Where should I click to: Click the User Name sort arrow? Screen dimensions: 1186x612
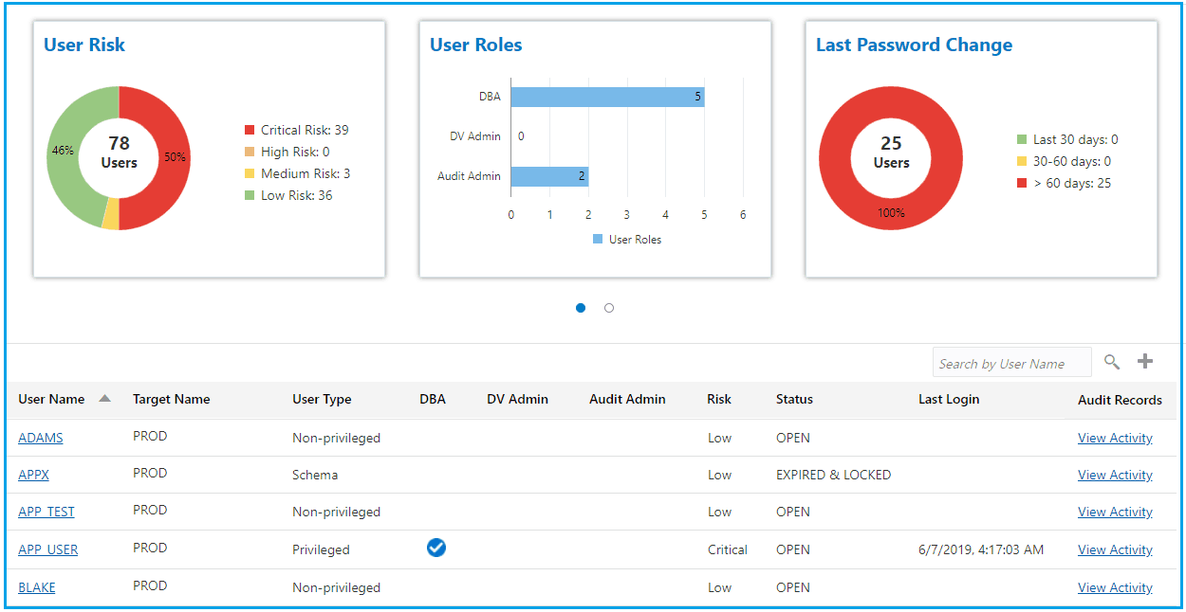click(104, 399)
